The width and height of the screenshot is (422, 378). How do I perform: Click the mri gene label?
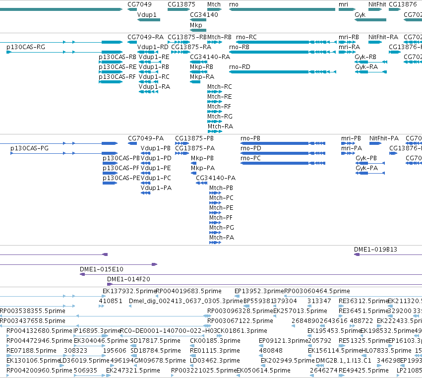pos(343,4)
